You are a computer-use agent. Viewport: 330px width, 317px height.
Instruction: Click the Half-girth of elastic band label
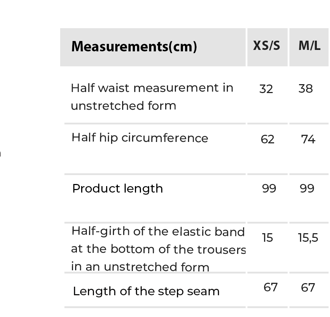(x=158, y=232)
